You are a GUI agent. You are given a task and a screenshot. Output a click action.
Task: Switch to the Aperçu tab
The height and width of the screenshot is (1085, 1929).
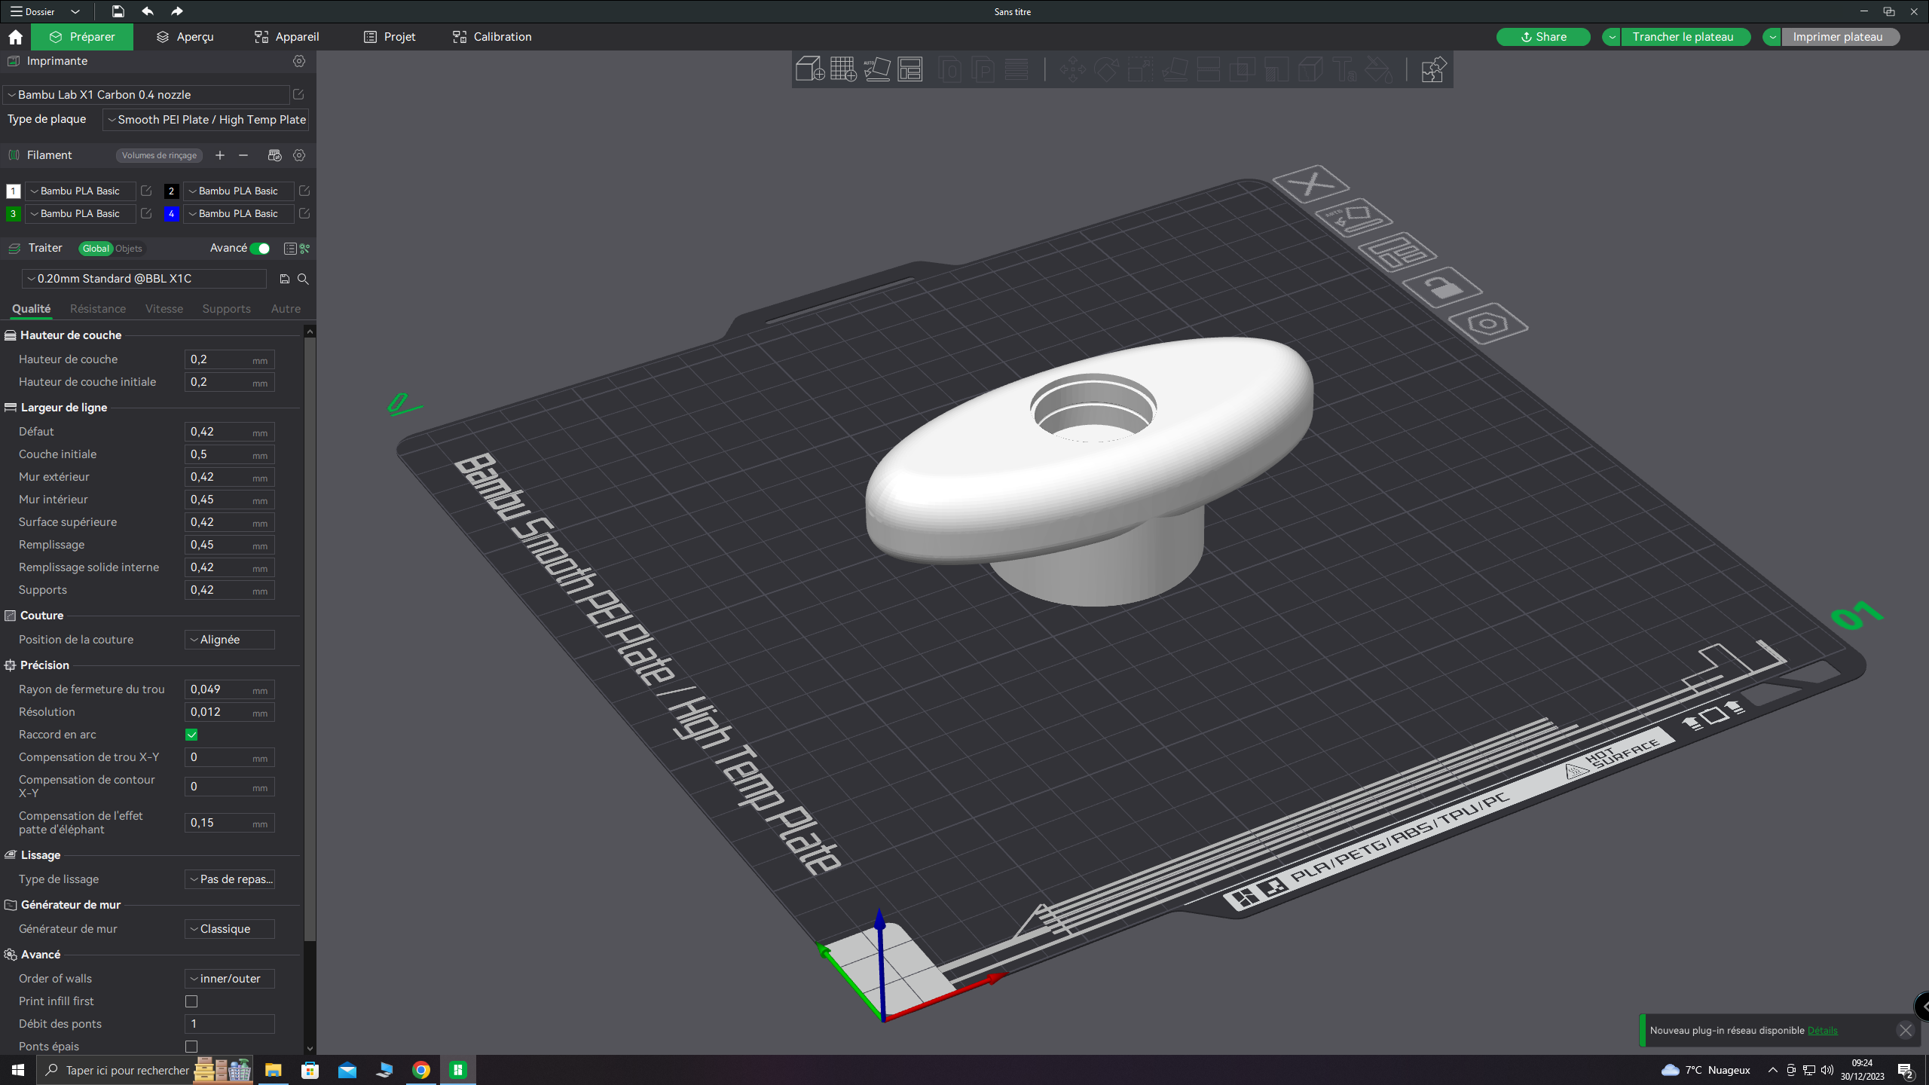coord(185,37)
